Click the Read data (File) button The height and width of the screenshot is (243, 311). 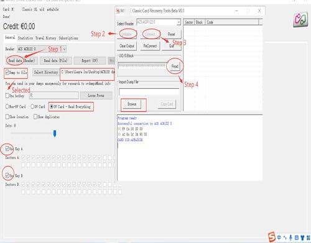click(x=55, y=60)
